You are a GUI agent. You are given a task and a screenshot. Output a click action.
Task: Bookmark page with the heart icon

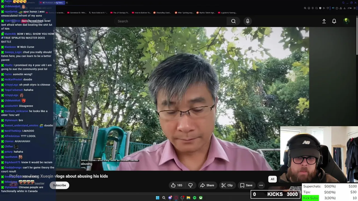click(328, 8)
